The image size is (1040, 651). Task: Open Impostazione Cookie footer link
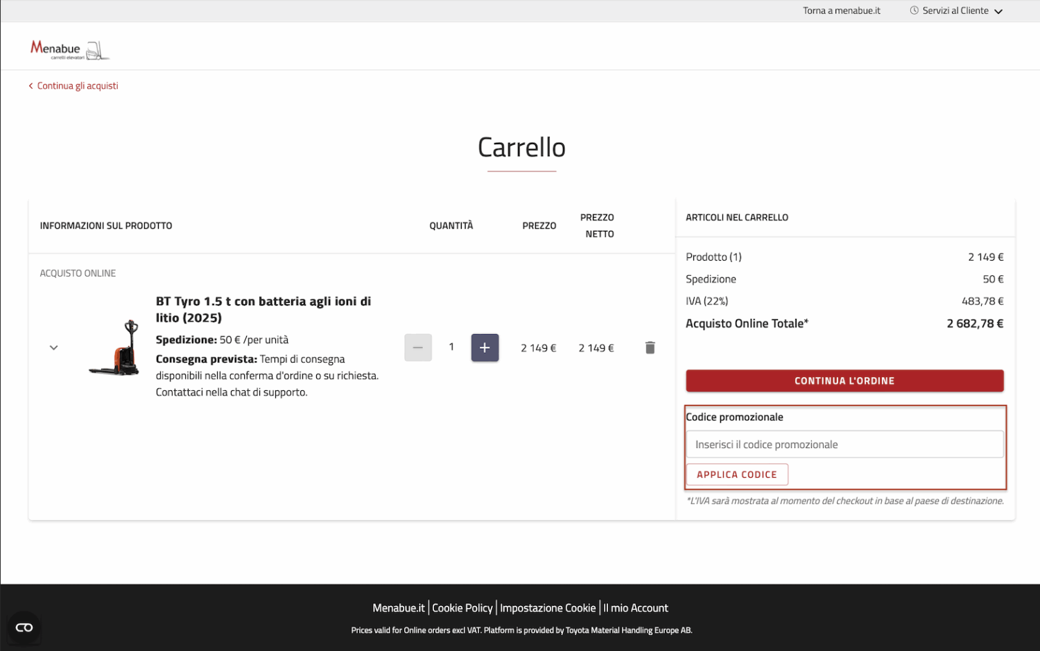548,608
